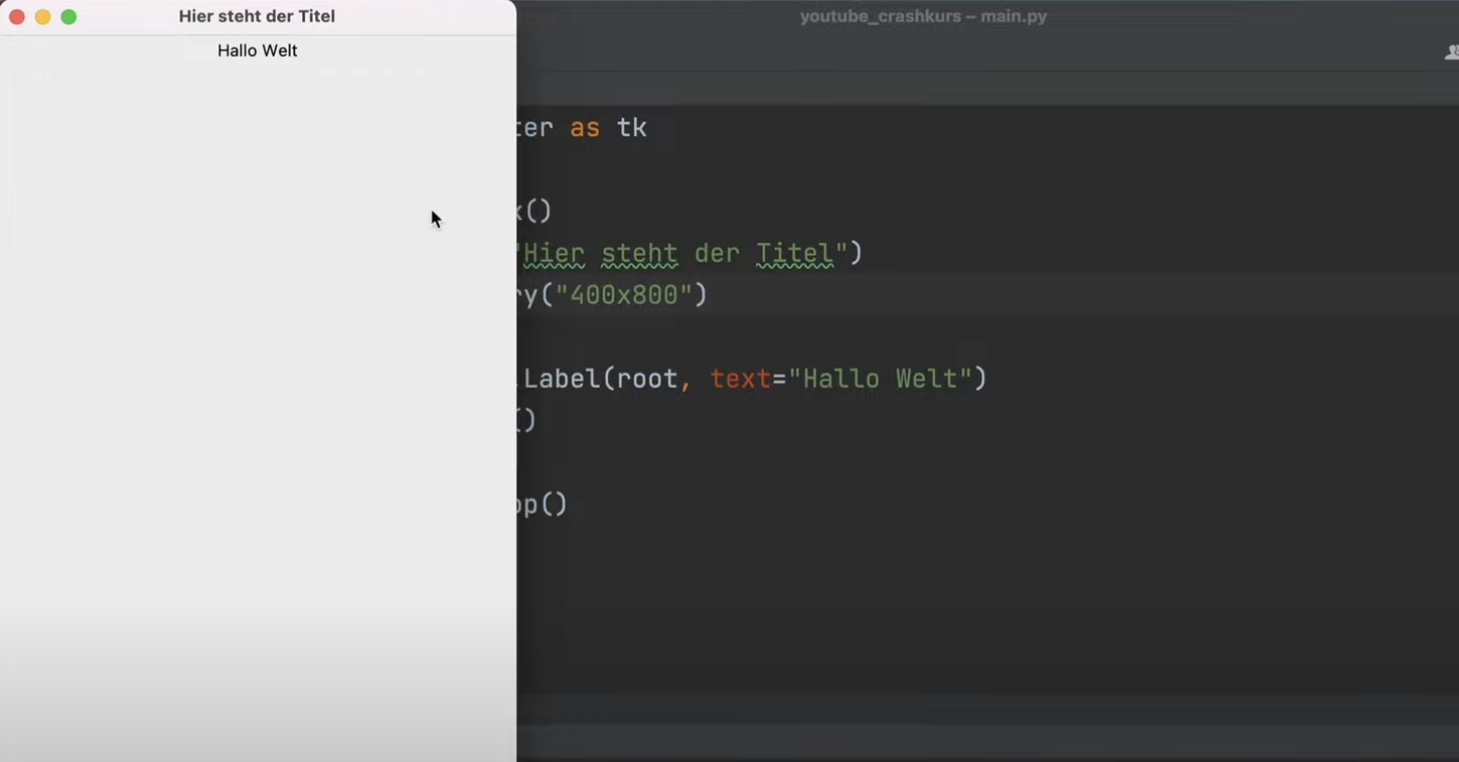
Task: Click the 'tk' alias in the import line
Action: pos(632,126)
